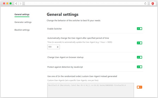Click the red close window button
This screenshot has height=98, width=158.
pos(4,4)
